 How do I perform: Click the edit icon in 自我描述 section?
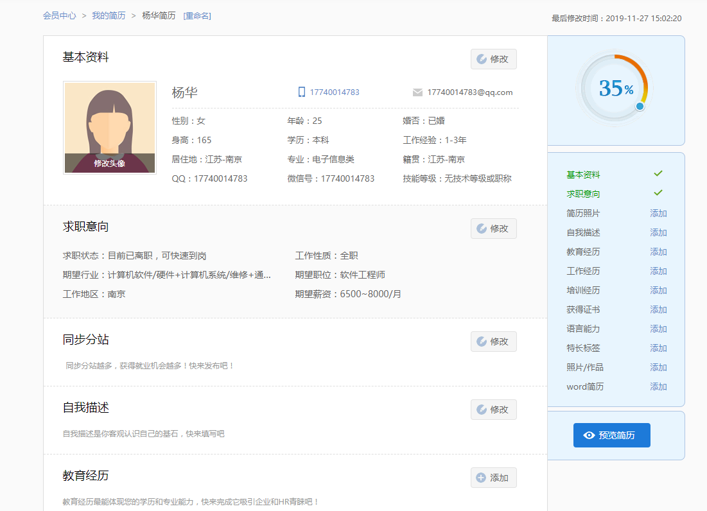pos(482,410)
